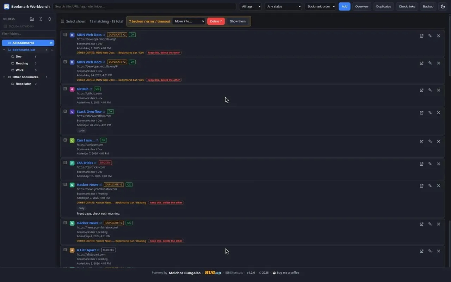Edit the Stack Overflow bookmark with pencil icon
The image size is (451, 282).
pyautogui.click(x=430, y=113)
